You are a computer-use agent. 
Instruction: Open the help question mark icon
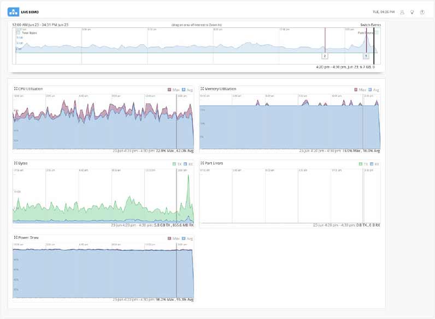(x=422, y=11)
